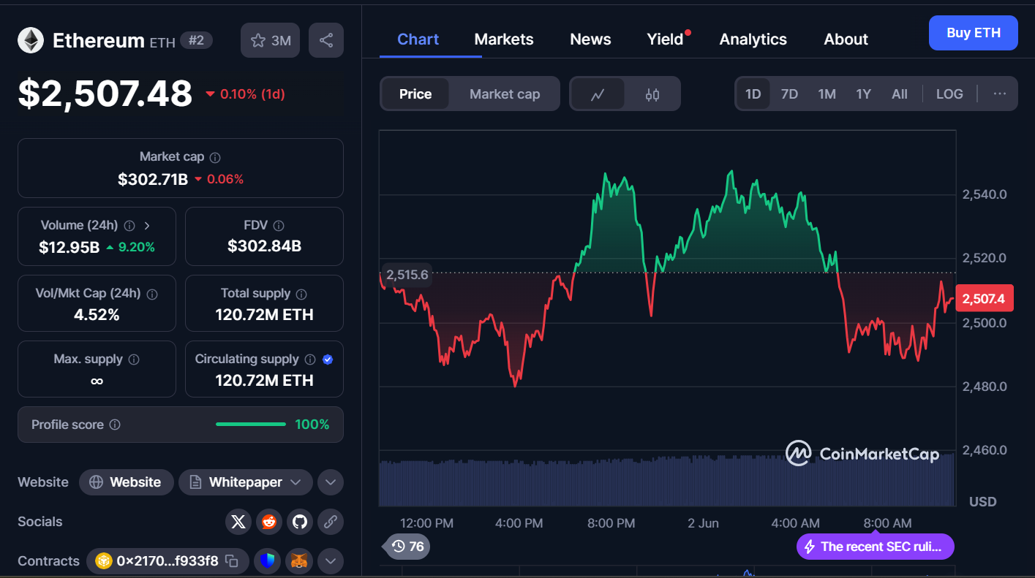
Task: Open 'The recent SEC ruli...' news pill
Action: (876, 547)
